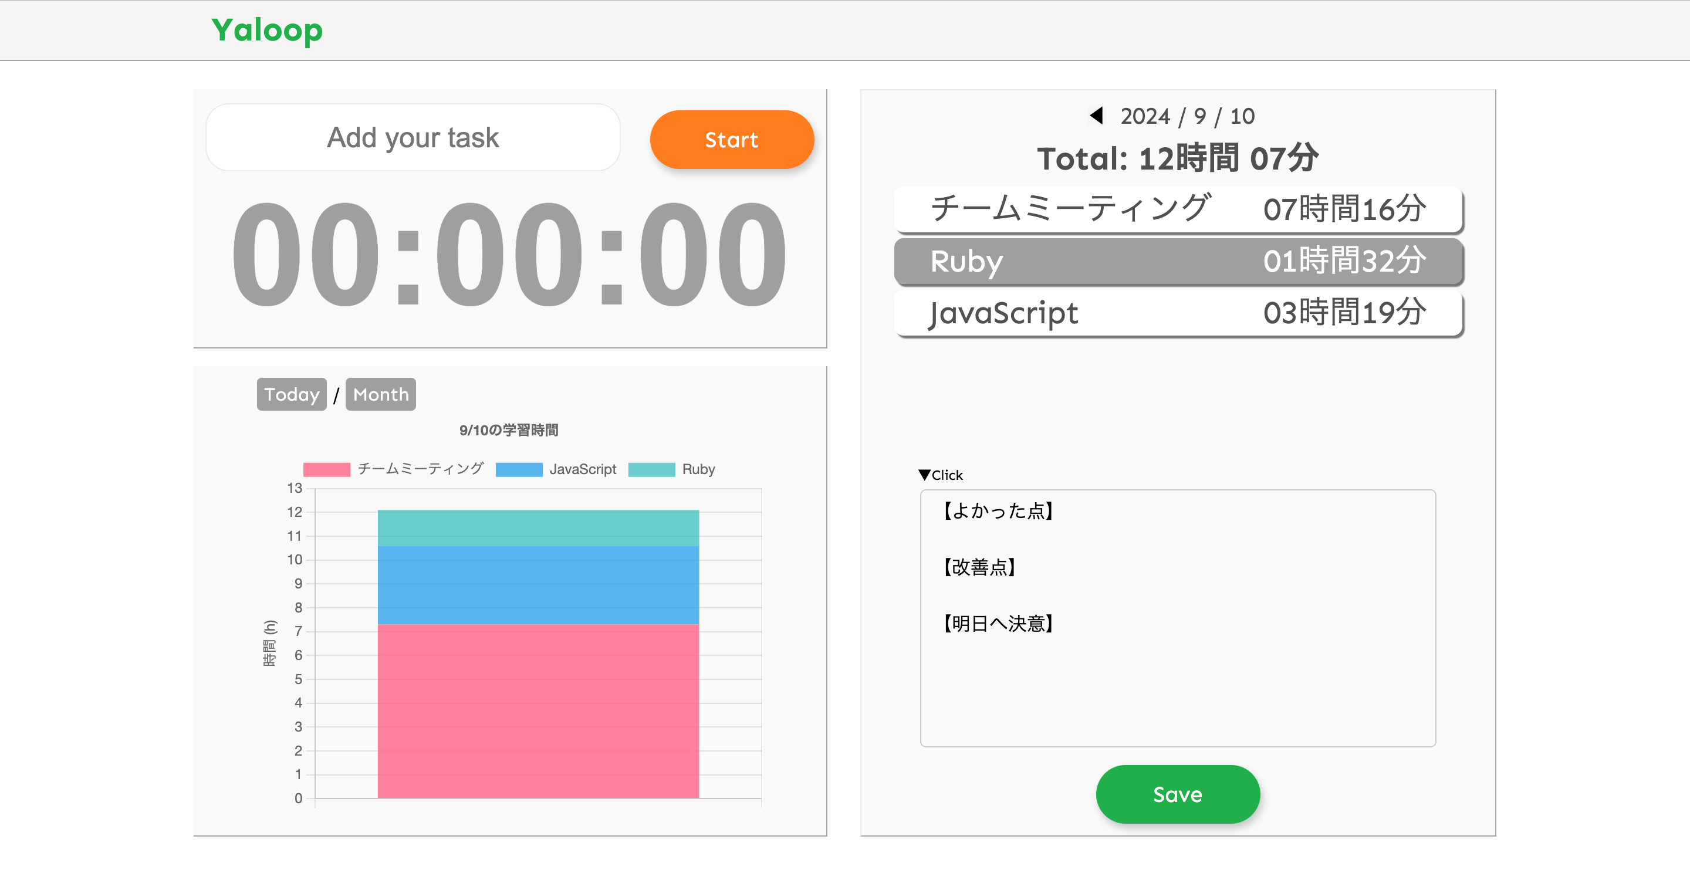Screen dimensions: 1690x880
Task: Click inside the Add your task field
Action: [x=413, y=137]
